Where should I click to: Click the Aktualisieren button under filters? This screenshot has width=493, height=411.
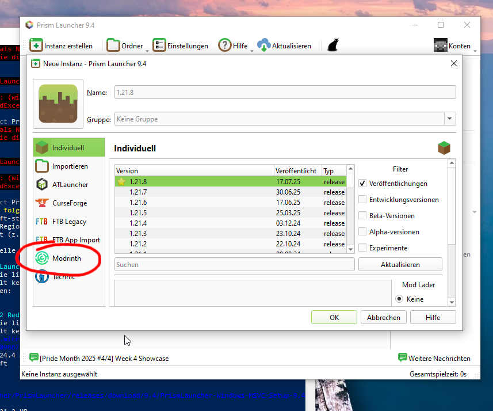(x=400, y=265)
